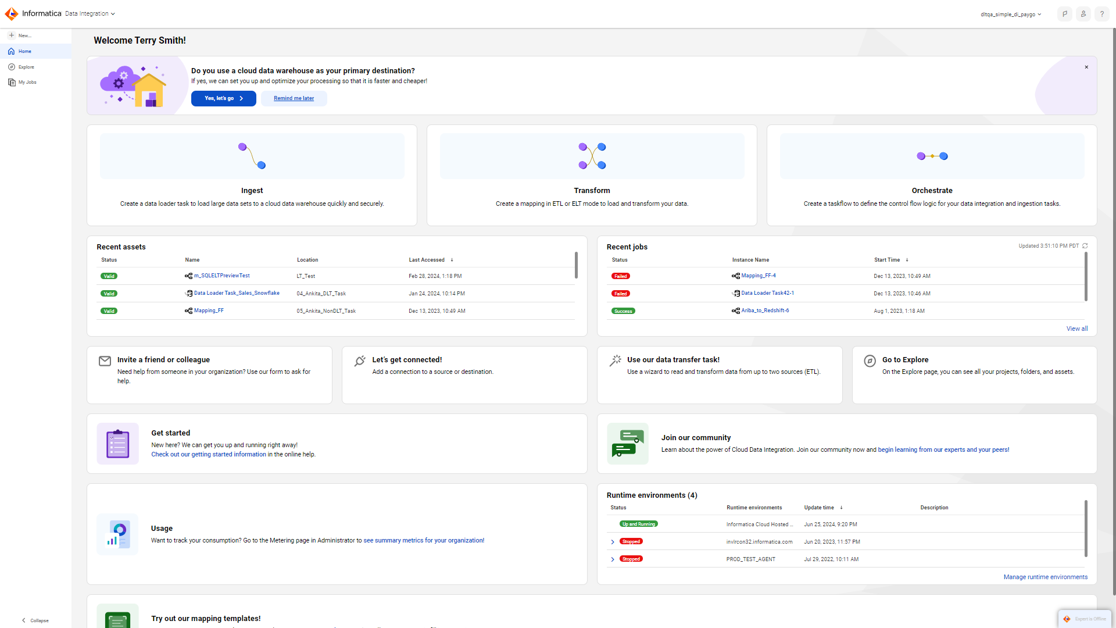Open Let's get connected! card
The height and width of the screenshot is (628, 1116).
coord(464,375)
